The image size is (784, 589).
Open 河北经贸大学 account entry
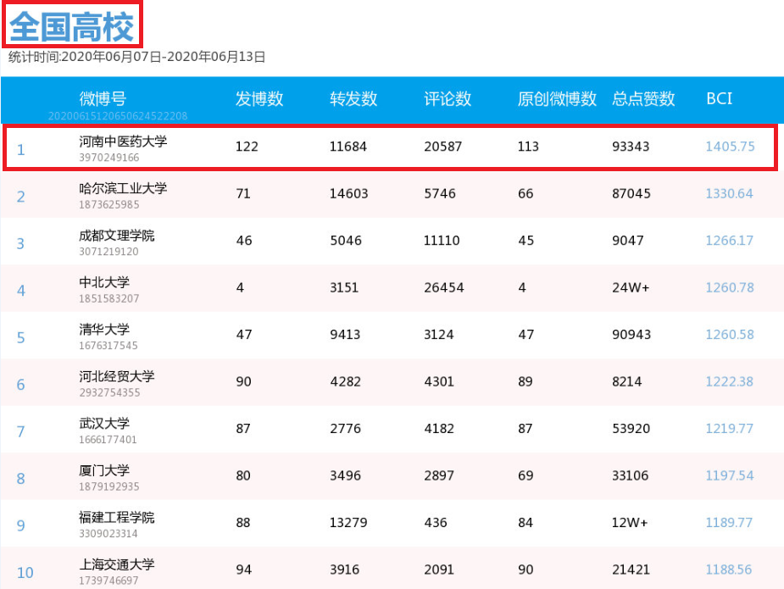pyautogui.click(x=117, y=376)
